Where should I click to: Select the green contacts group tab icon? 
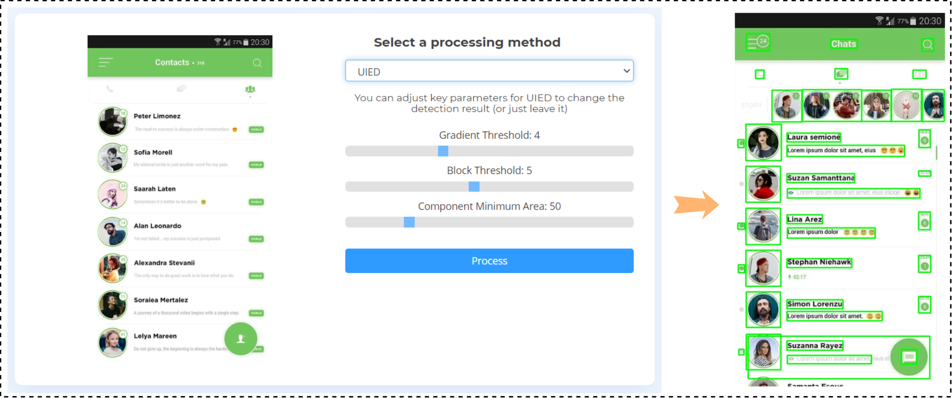point(250,89)
